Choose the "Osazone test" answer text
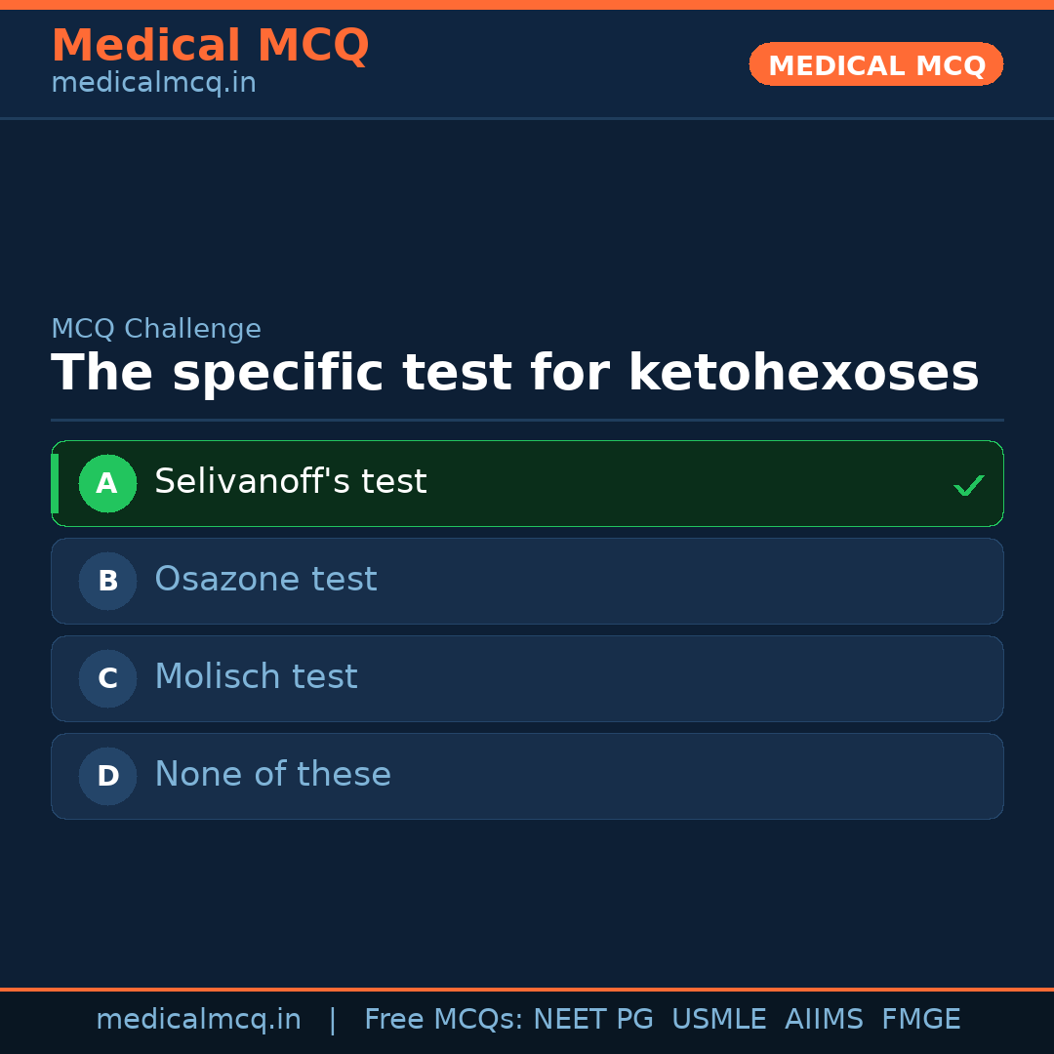The image size is (1054, 1054). coord(265,580)
